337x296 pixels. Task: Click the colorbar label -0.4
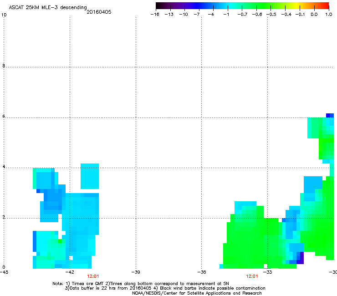286,15
